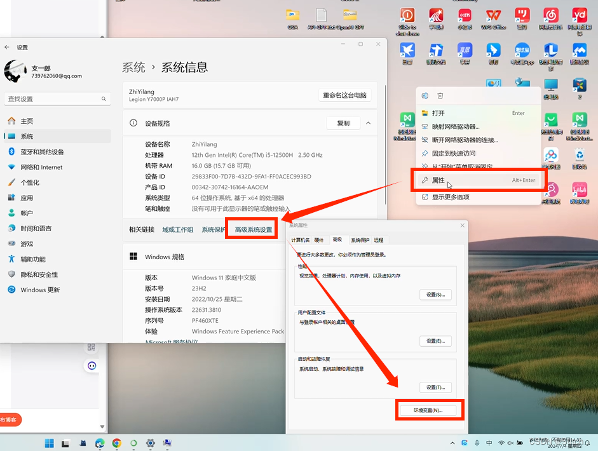Select 属性 from the context menu
The width and height of the screenshot is (598, 451).
445,180
